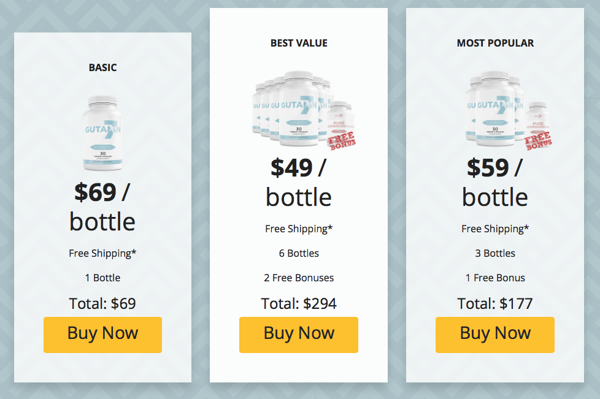Image resolution: width=600 pixels, height=399 pixels.
Task: Click Buy Now under Most Popular plan
Action: pos(495,334)
